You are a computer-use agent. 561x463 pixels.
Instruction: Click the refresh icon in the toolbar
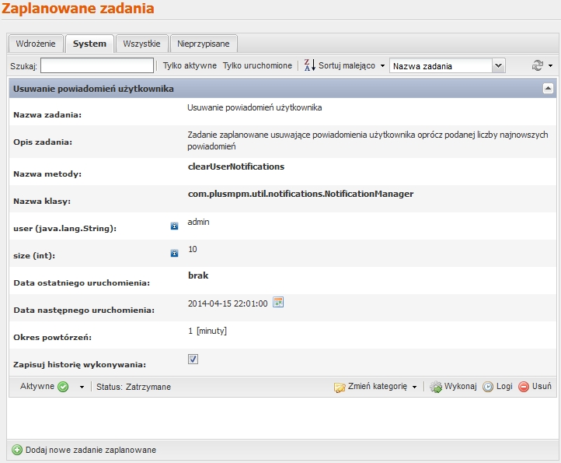tap(536, 66)
